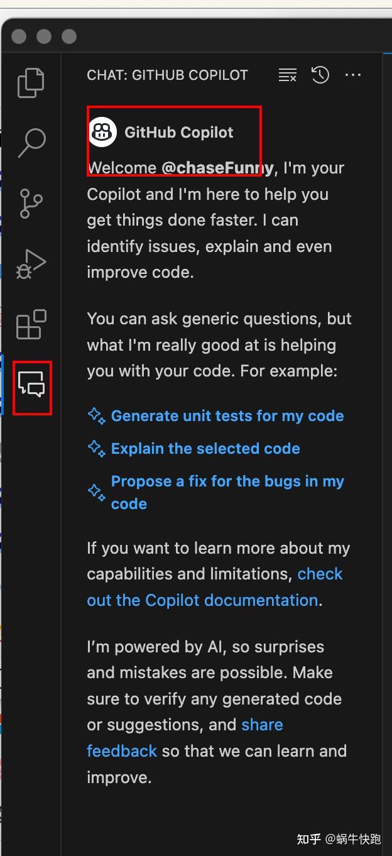Open the chat more actions menu
This screenshot has height=856, width=392.
tap(353, 75)
